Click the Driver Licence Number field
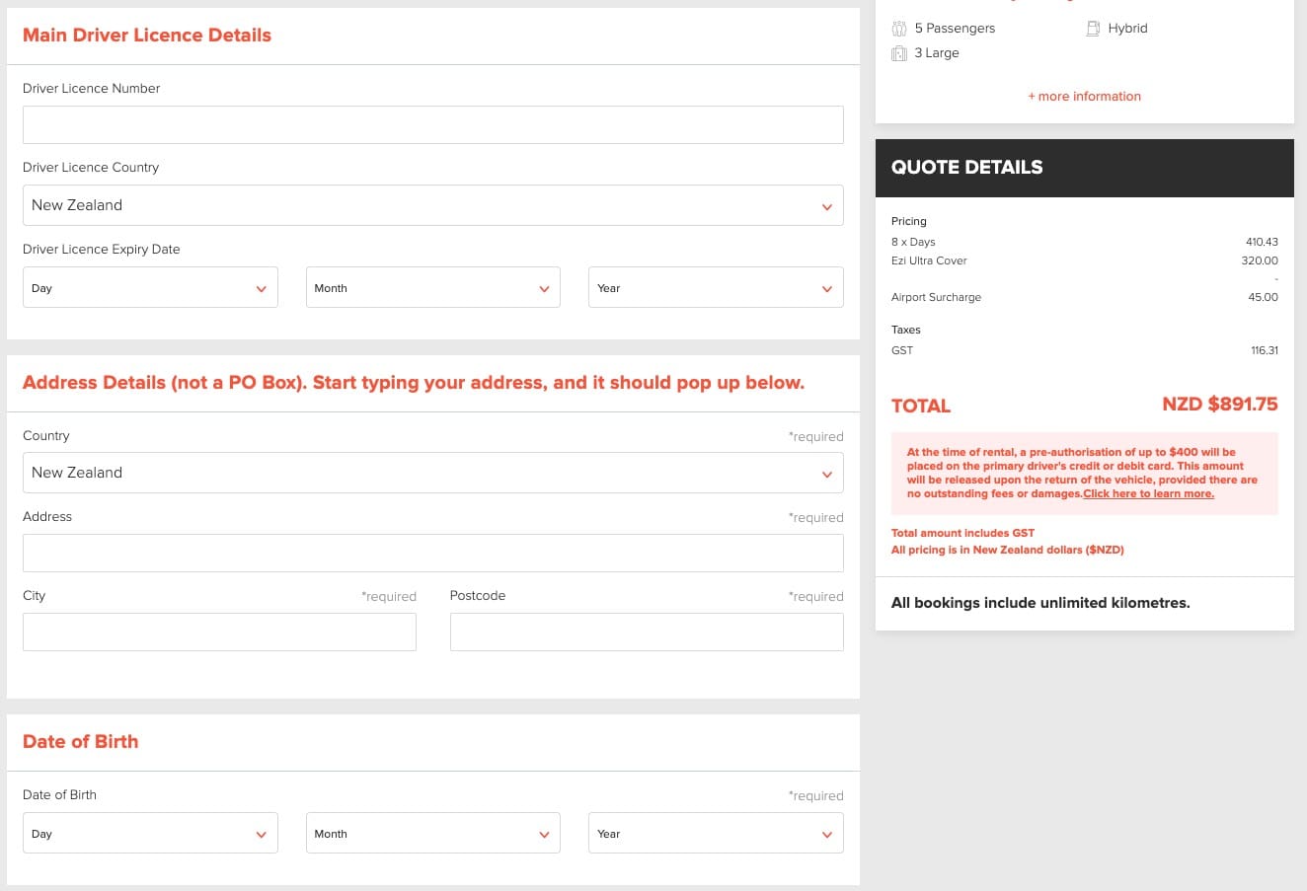This screenshot has width=1307, height=891. pos(432,125)
